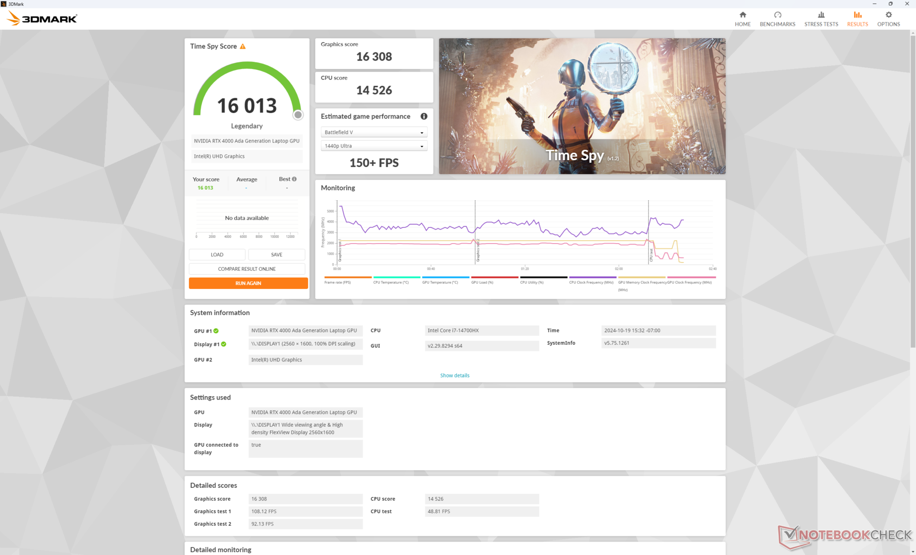Open the 1440p Ultra resolution dropdown
This screenshot has width=916, height=555.
374,146
